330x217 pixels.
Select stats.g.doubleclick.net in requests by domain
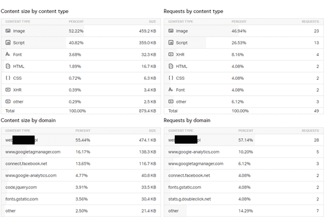(190, 199)
